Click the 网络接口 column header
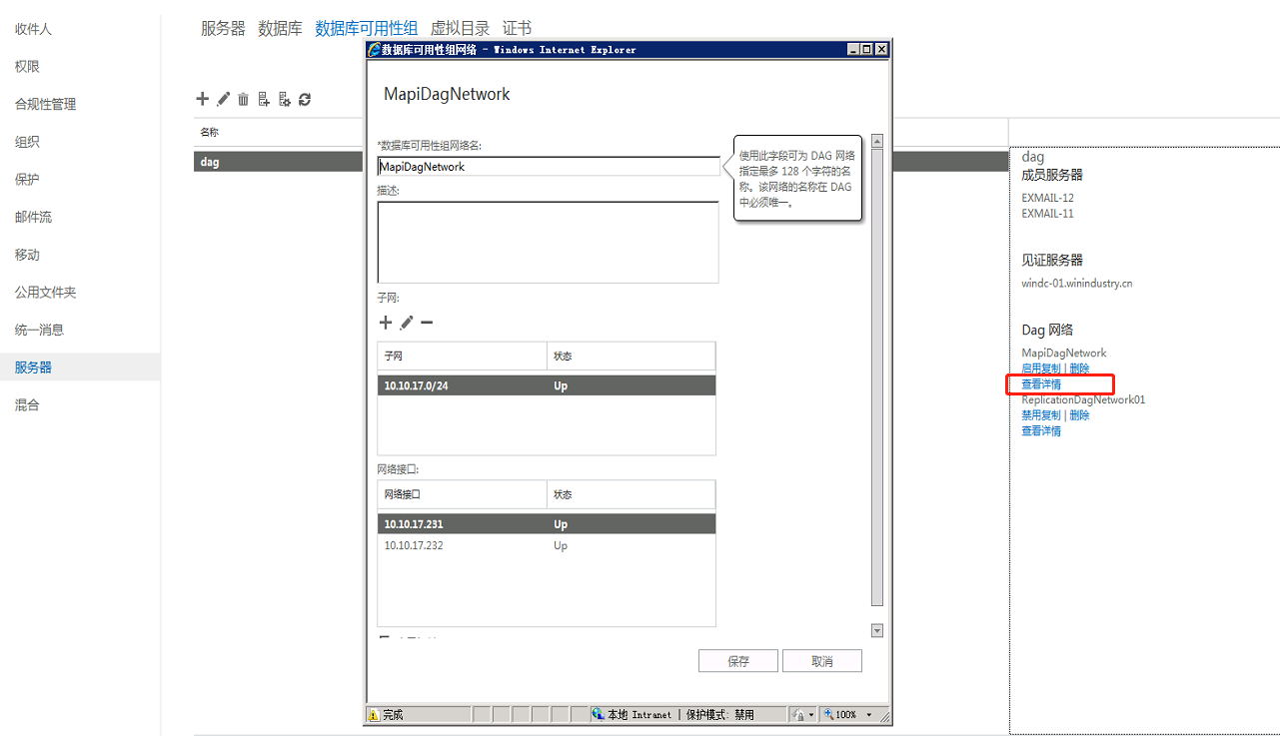This screenshot has width=1280, height=736. coord(463,494)
